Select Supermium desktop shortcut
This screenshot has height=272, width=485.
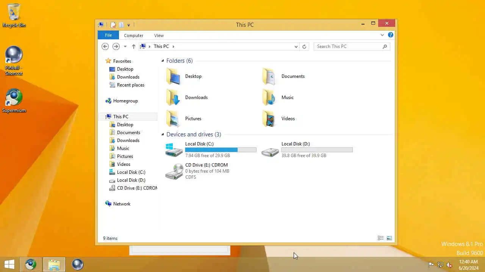14,101
